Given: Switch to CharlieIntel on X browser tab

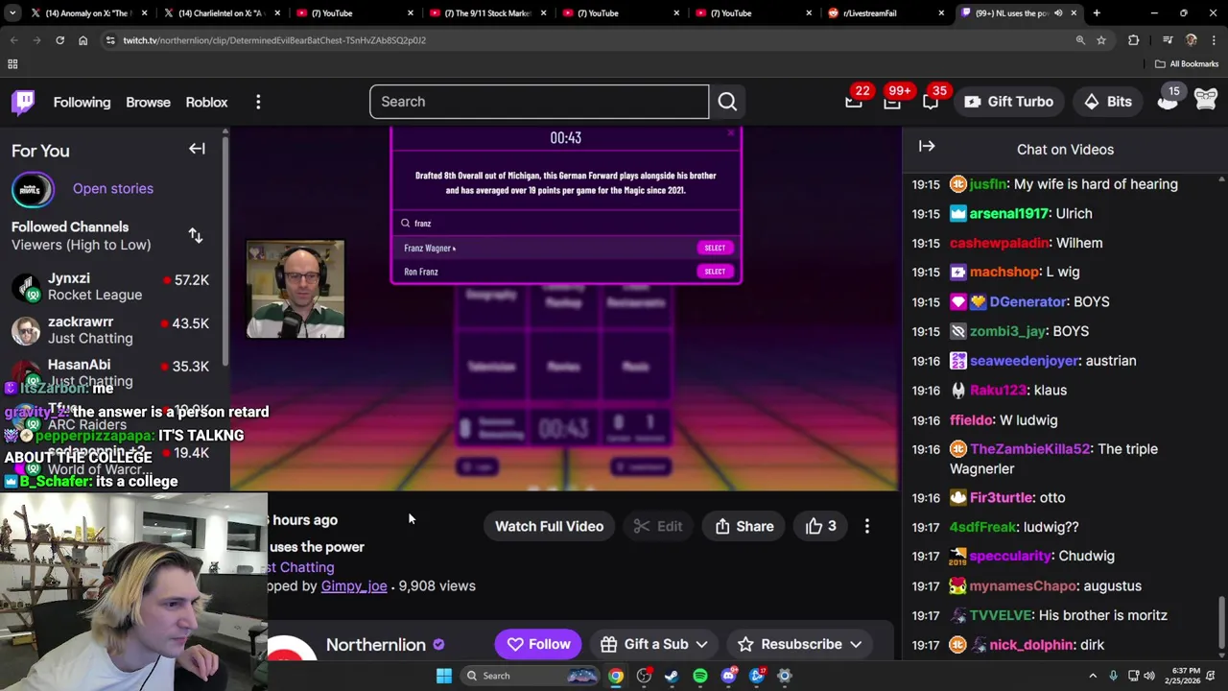Looking at the screenshot, I should 219,13.
